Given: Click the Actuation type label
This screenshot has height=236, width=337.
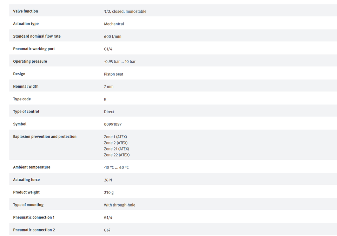Looking at the screenshot, I should 26,24.
